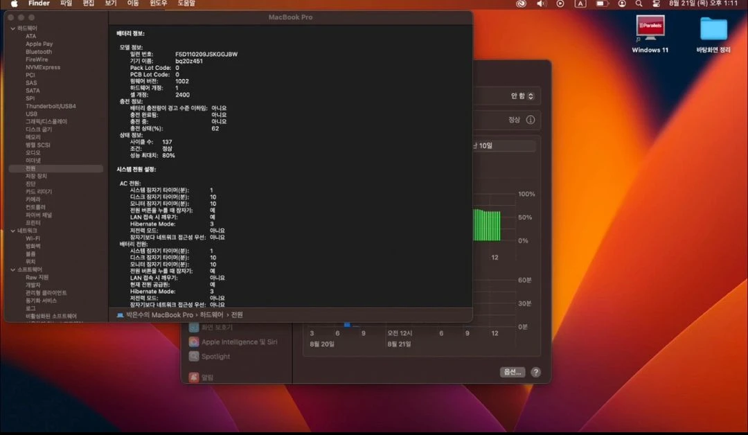Open battery status in menu bar
This screenshot has width=748, height=435.
(x=602, y=3)
